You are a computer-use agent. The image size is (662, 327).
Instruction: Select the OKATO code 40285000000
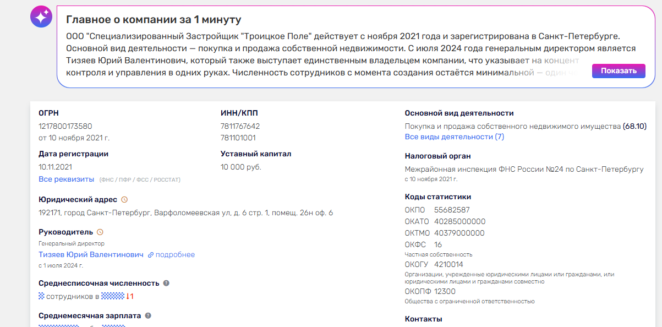tap(460, 221)
